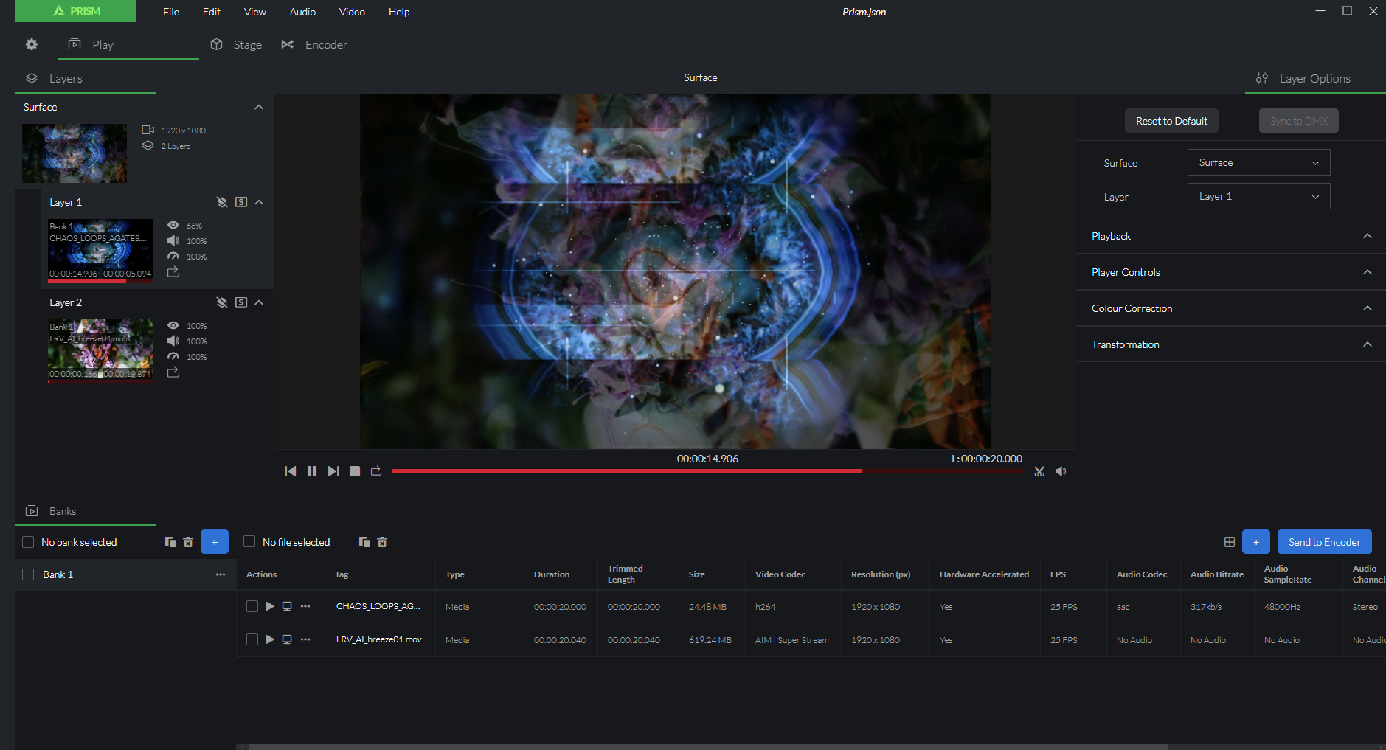Expand the Player Controls section

tap(1231, 272)
